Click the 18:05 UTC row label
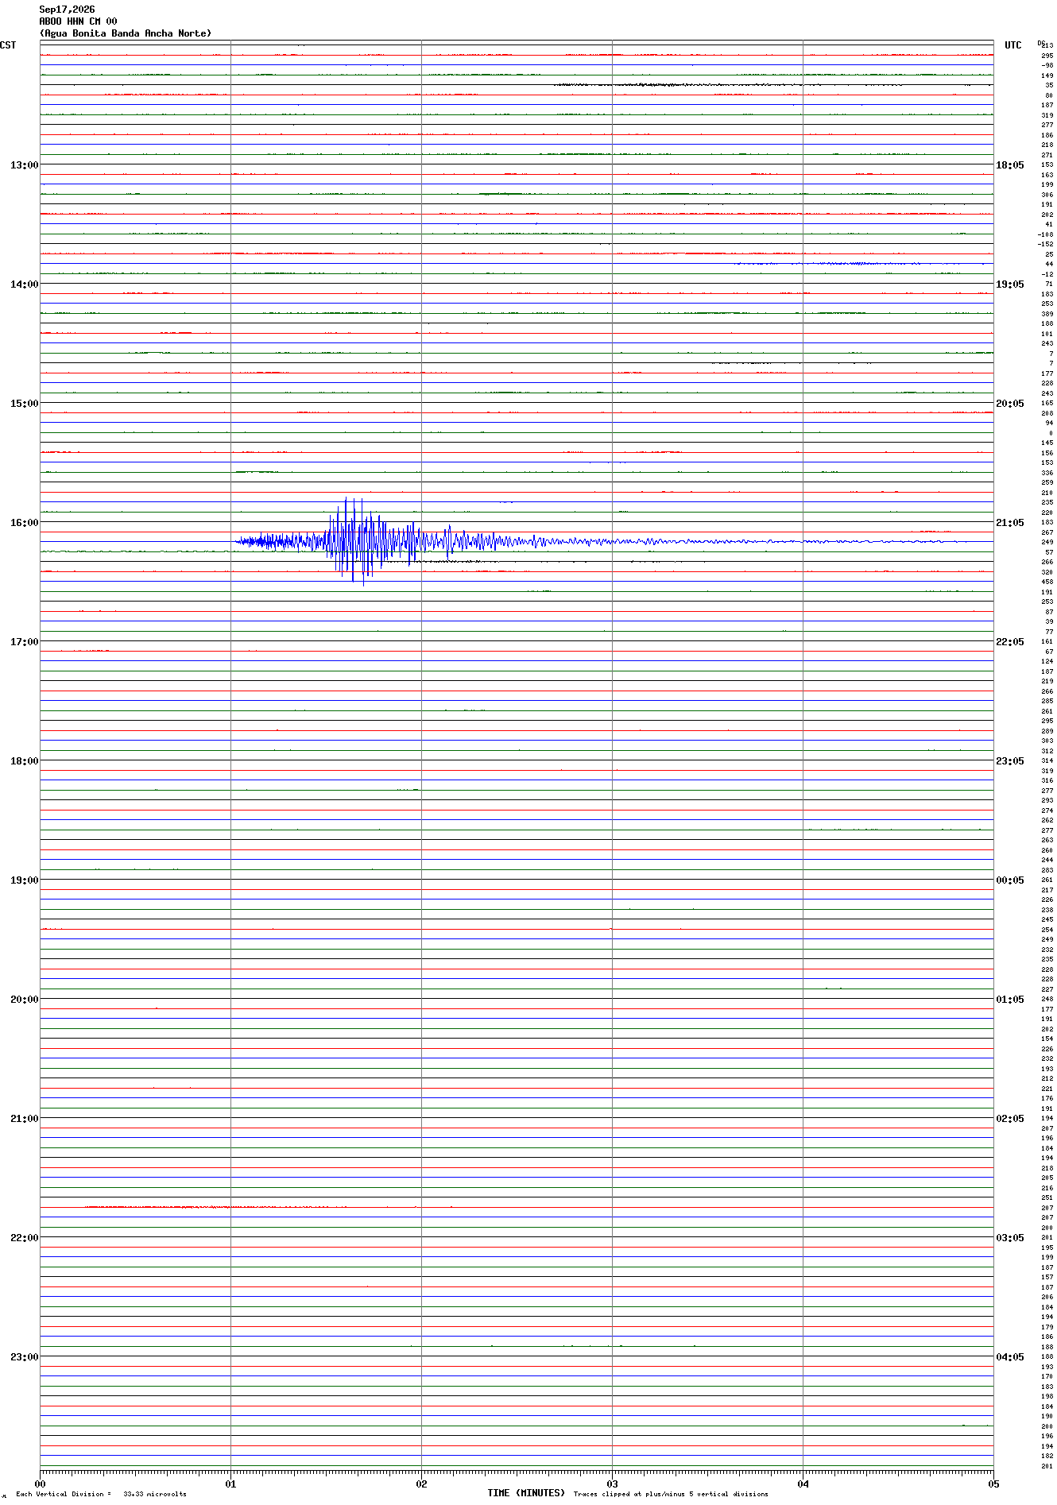1057x1505 pixels. 1010,165
